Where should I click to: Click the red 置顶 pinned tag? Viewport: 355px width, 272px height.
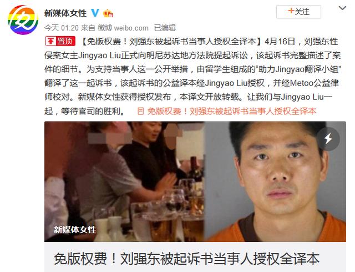(60, 41)
